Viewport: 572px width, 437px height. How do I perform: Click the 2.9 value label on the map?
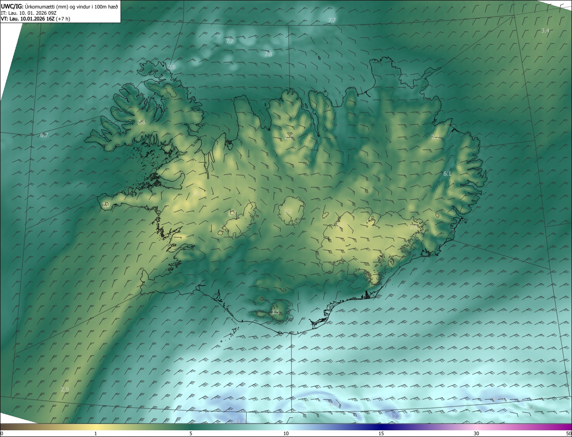point(65,389)
